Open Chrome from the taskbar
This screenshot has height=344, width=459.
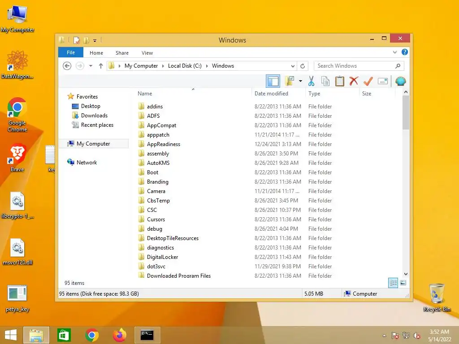pyautogui.click(x=91, y=335)
